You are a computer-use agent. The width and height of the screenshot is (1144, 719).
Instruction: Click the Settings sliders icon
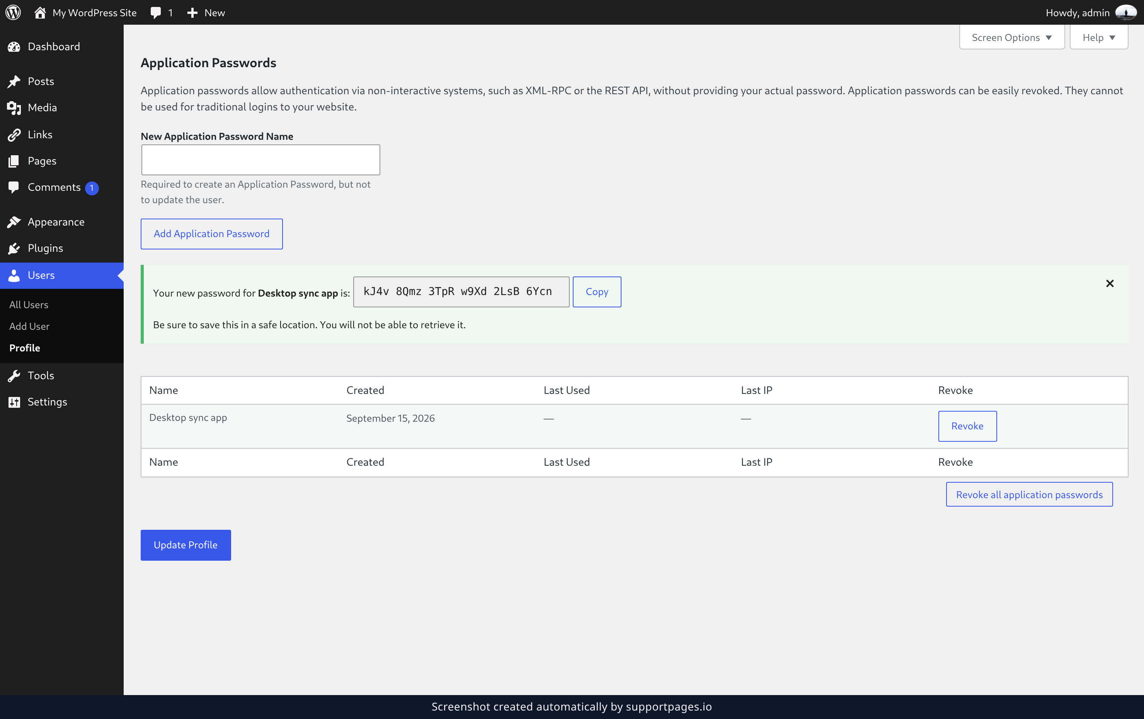14,402
